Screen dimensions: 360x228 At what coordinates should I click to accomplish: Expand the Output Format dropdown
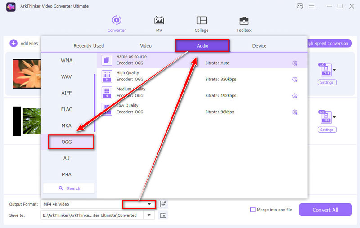tap(149, 204)
